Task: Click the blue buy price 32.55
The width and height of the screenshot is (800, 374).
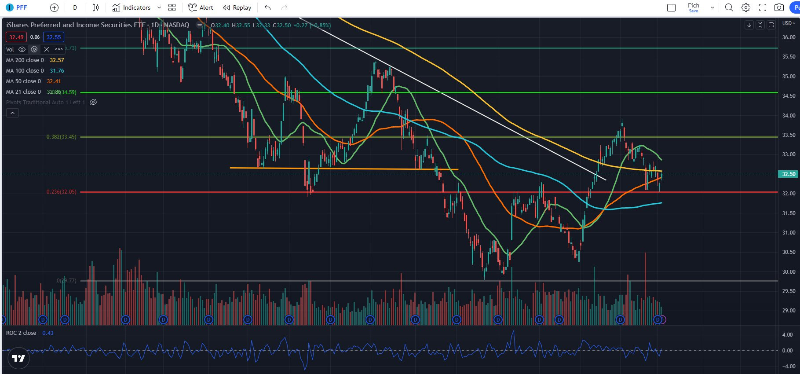Action: pyautogui.click(x=54, y=37)
